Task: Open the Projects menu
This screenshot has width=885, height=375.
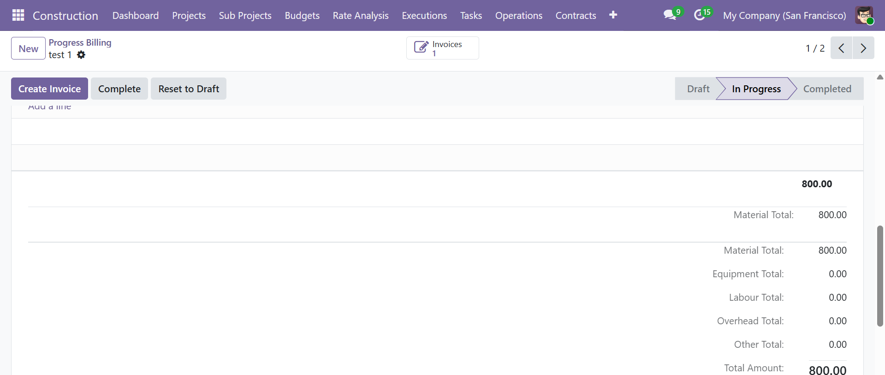Action: [189, 16]
